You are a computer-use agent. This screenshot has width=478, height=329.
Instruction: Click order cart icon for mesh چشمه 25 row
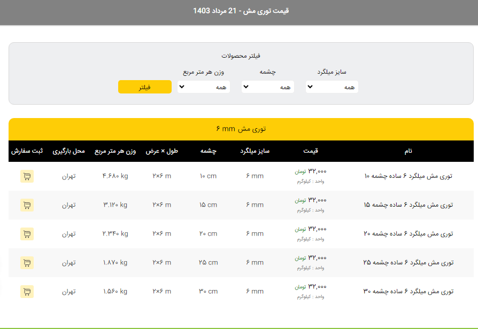coord(27,263)
